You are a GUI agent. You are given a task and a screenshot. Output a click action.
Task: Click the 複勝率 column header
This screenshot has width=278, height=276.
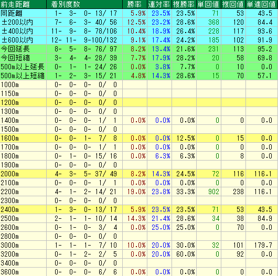pyautogui.click(x=184, y=4)
